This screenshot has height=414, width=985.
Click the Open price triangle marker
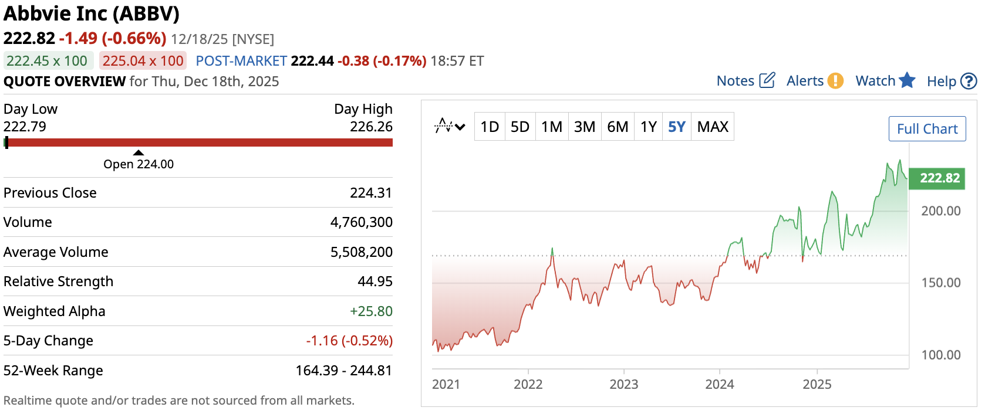click(139, 152)
